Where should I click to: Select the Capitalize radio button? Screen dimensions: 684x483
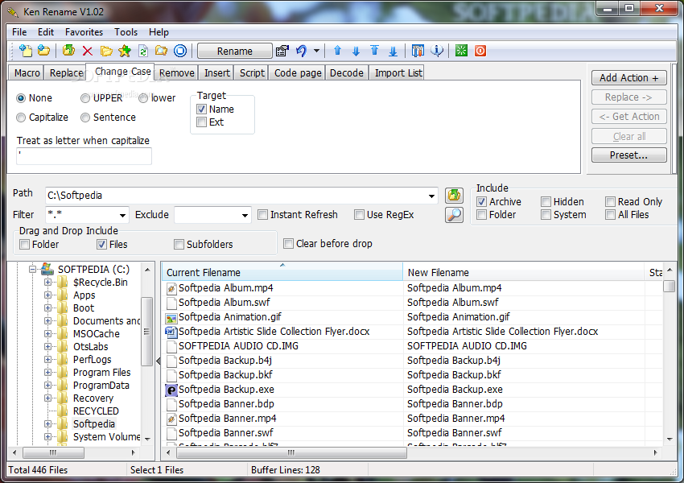[x=20, y=118]
